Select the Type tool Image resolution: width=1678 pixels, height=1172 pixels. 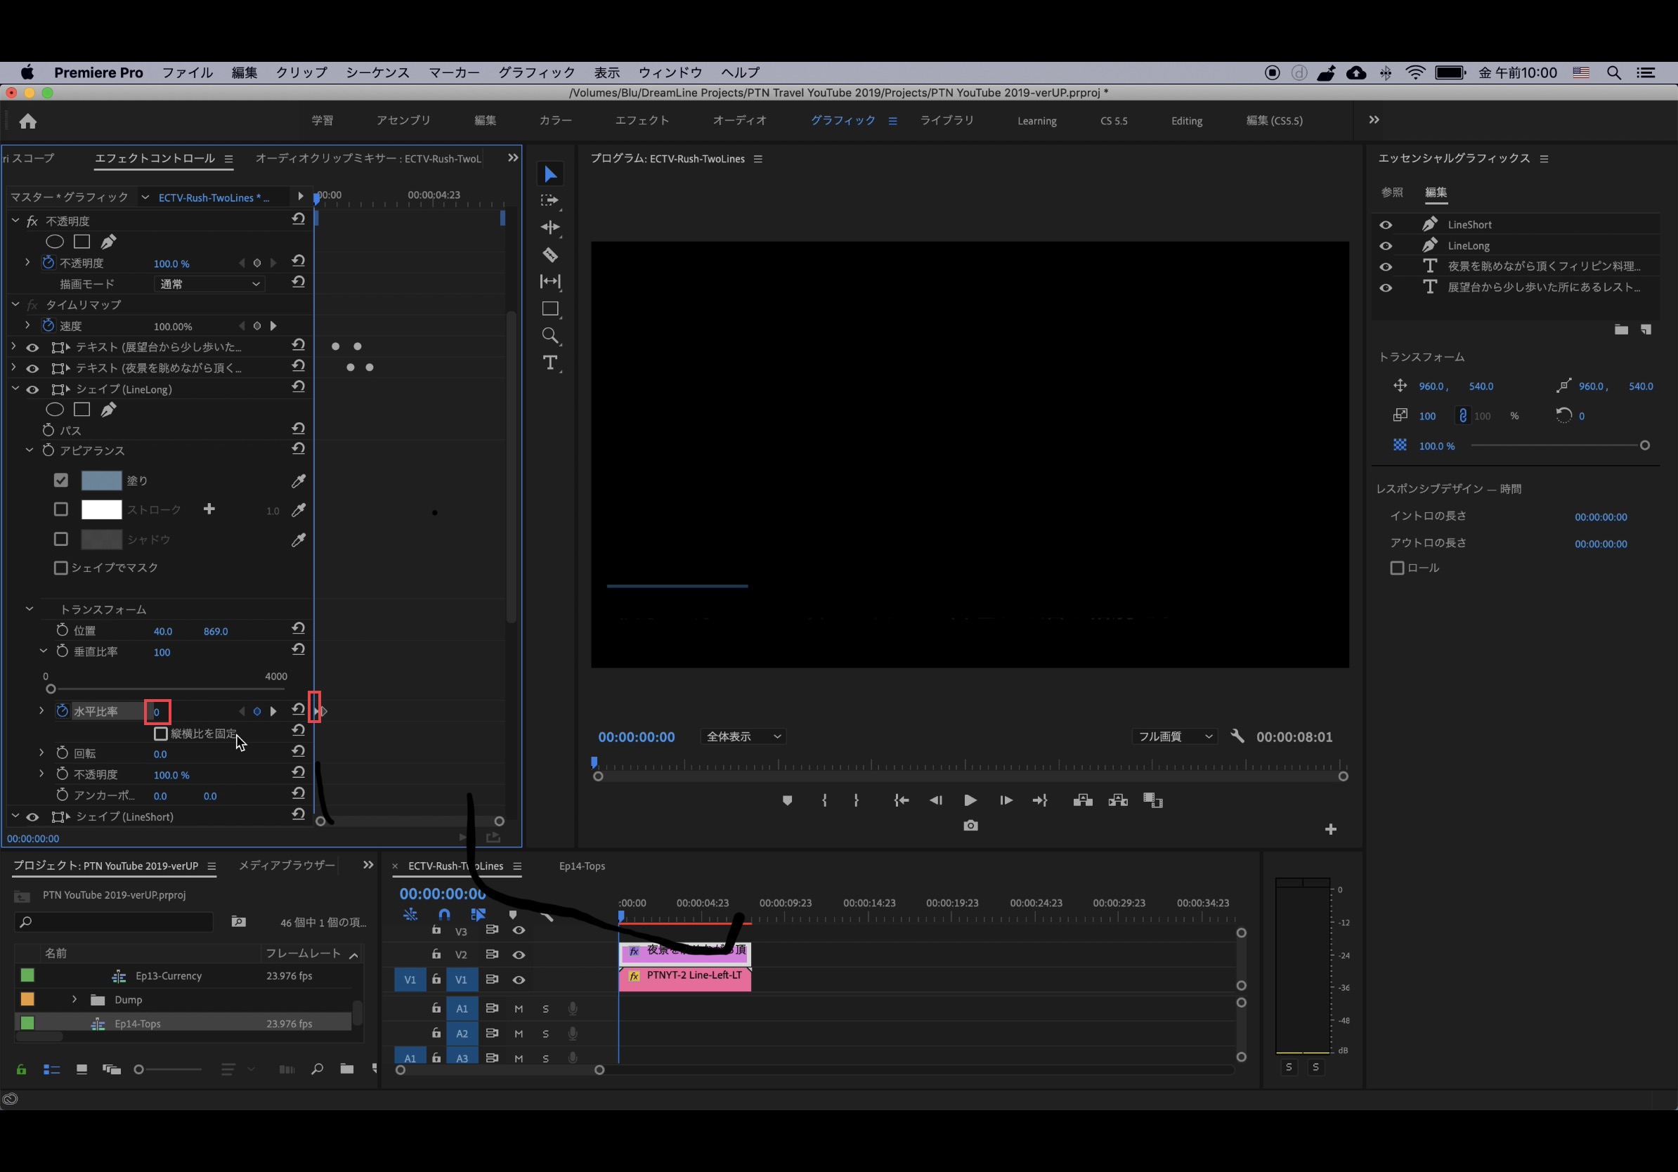(550, 363)
